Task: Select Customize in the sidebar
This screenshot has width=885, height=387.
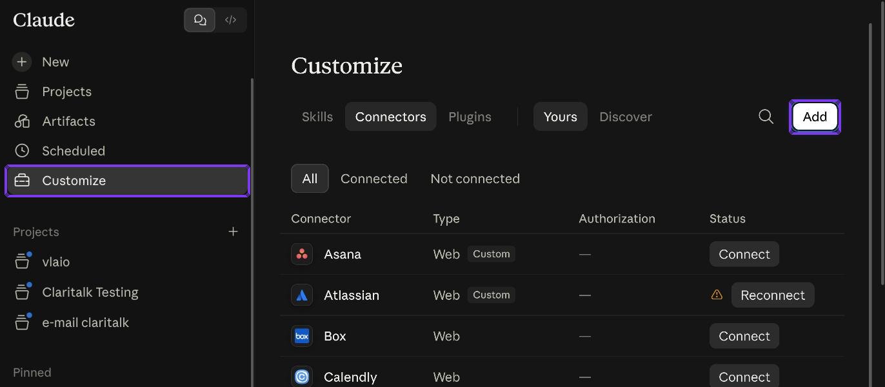Action: (127, 181)
